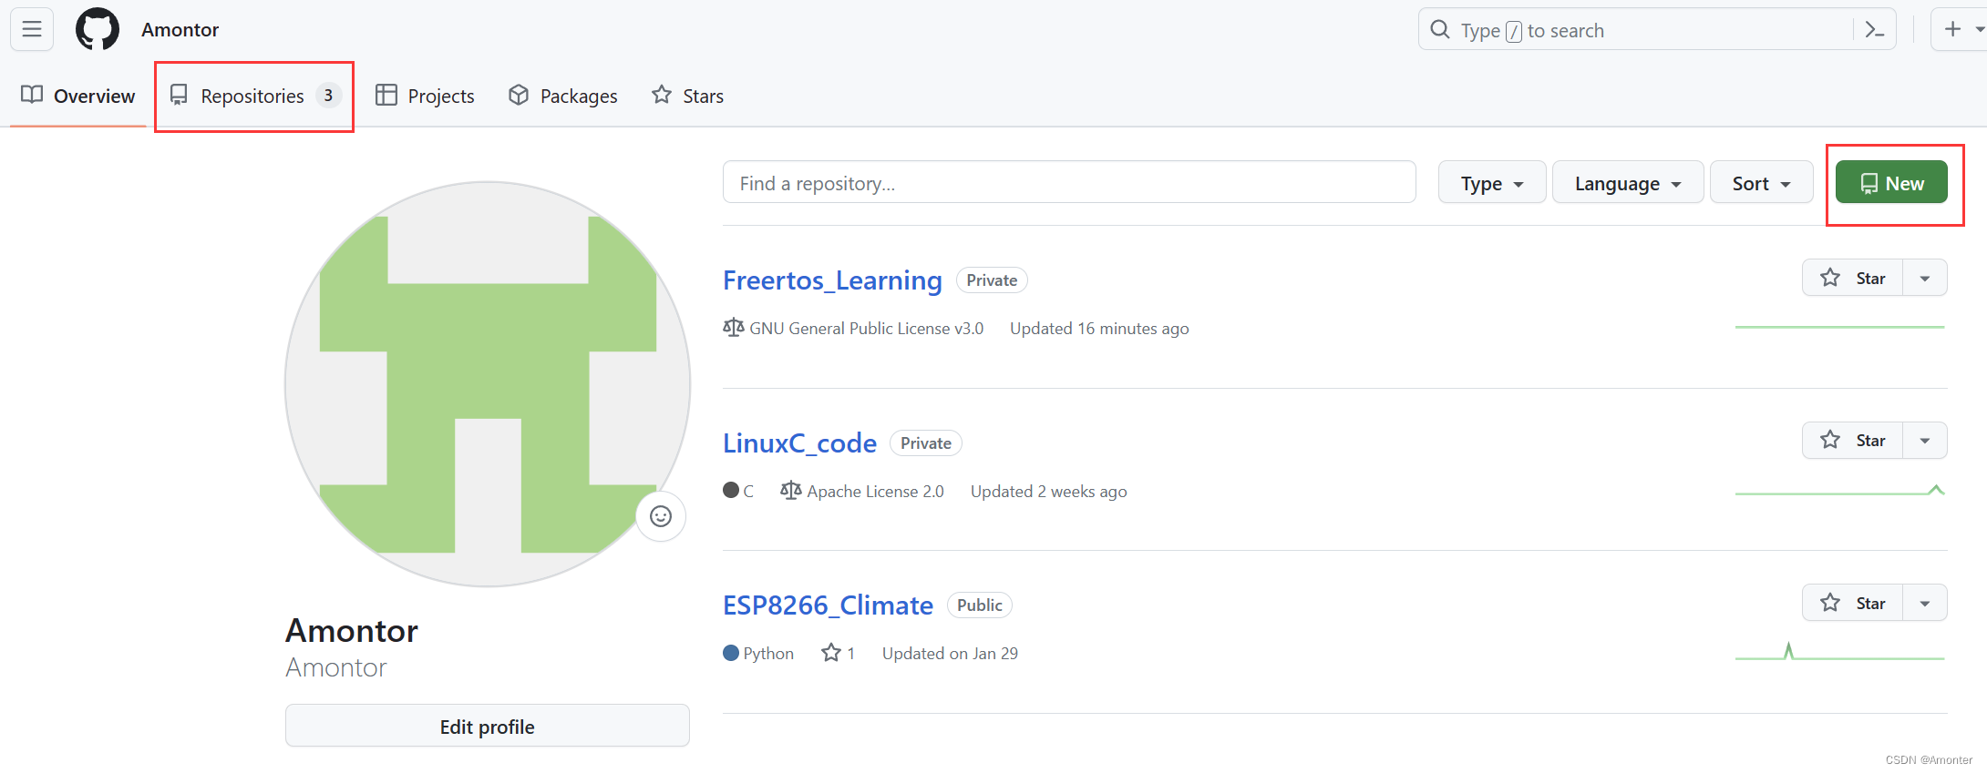
Task: Open the Language filter dropdown
Action: coord(1628,183)
